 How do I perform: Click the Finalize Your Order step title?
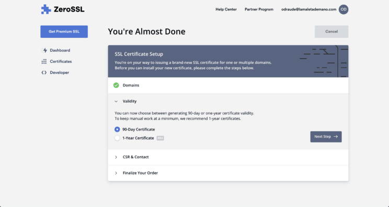140,173
